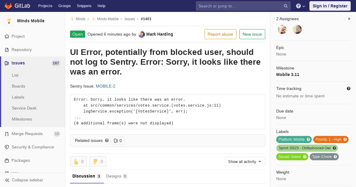Open the Show all activity dropdown

point(245,161)
